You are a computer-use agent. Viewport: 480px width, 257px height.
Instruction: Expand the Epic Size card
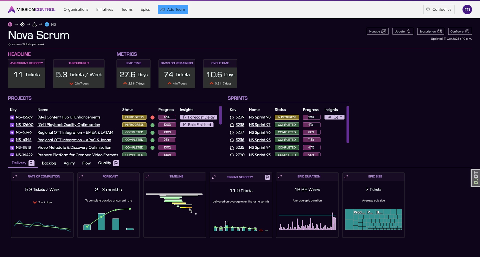(x=346, y=176)
